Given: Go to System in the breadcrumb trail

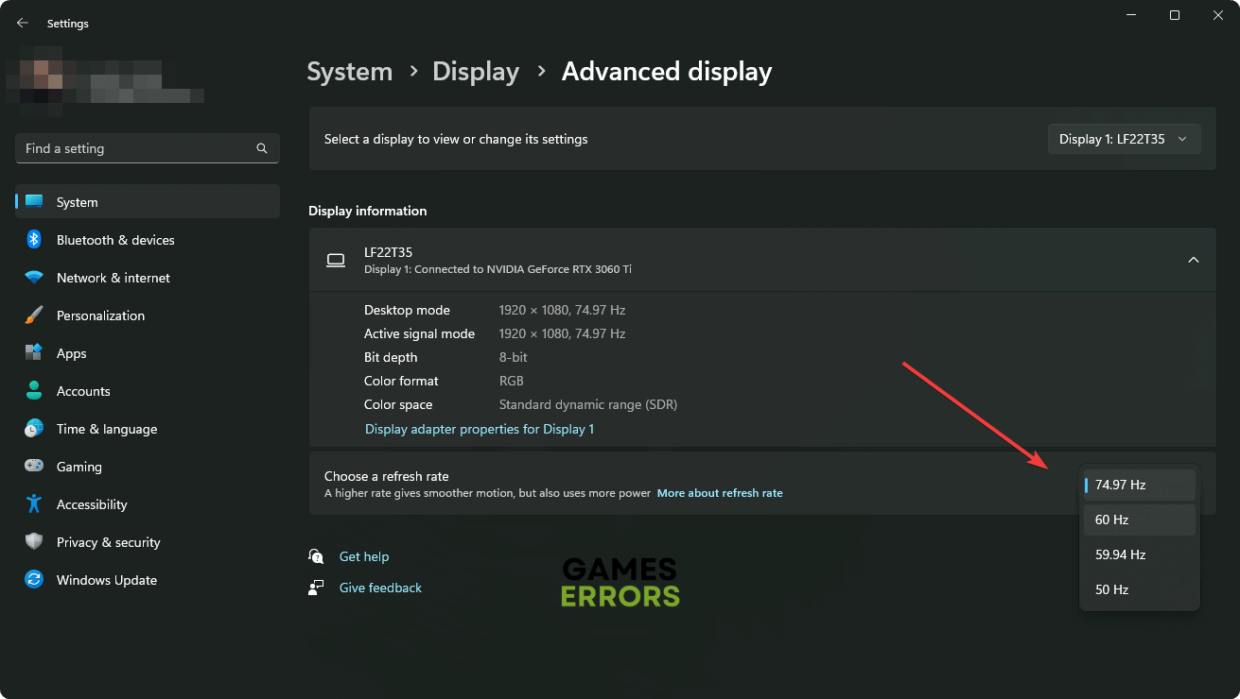Looking at the screenshot, I should click(349, 71).
